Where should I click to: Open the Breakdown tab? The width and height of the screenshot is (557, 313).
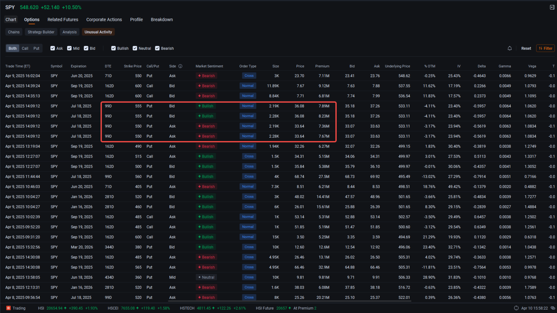click(162, 19)
